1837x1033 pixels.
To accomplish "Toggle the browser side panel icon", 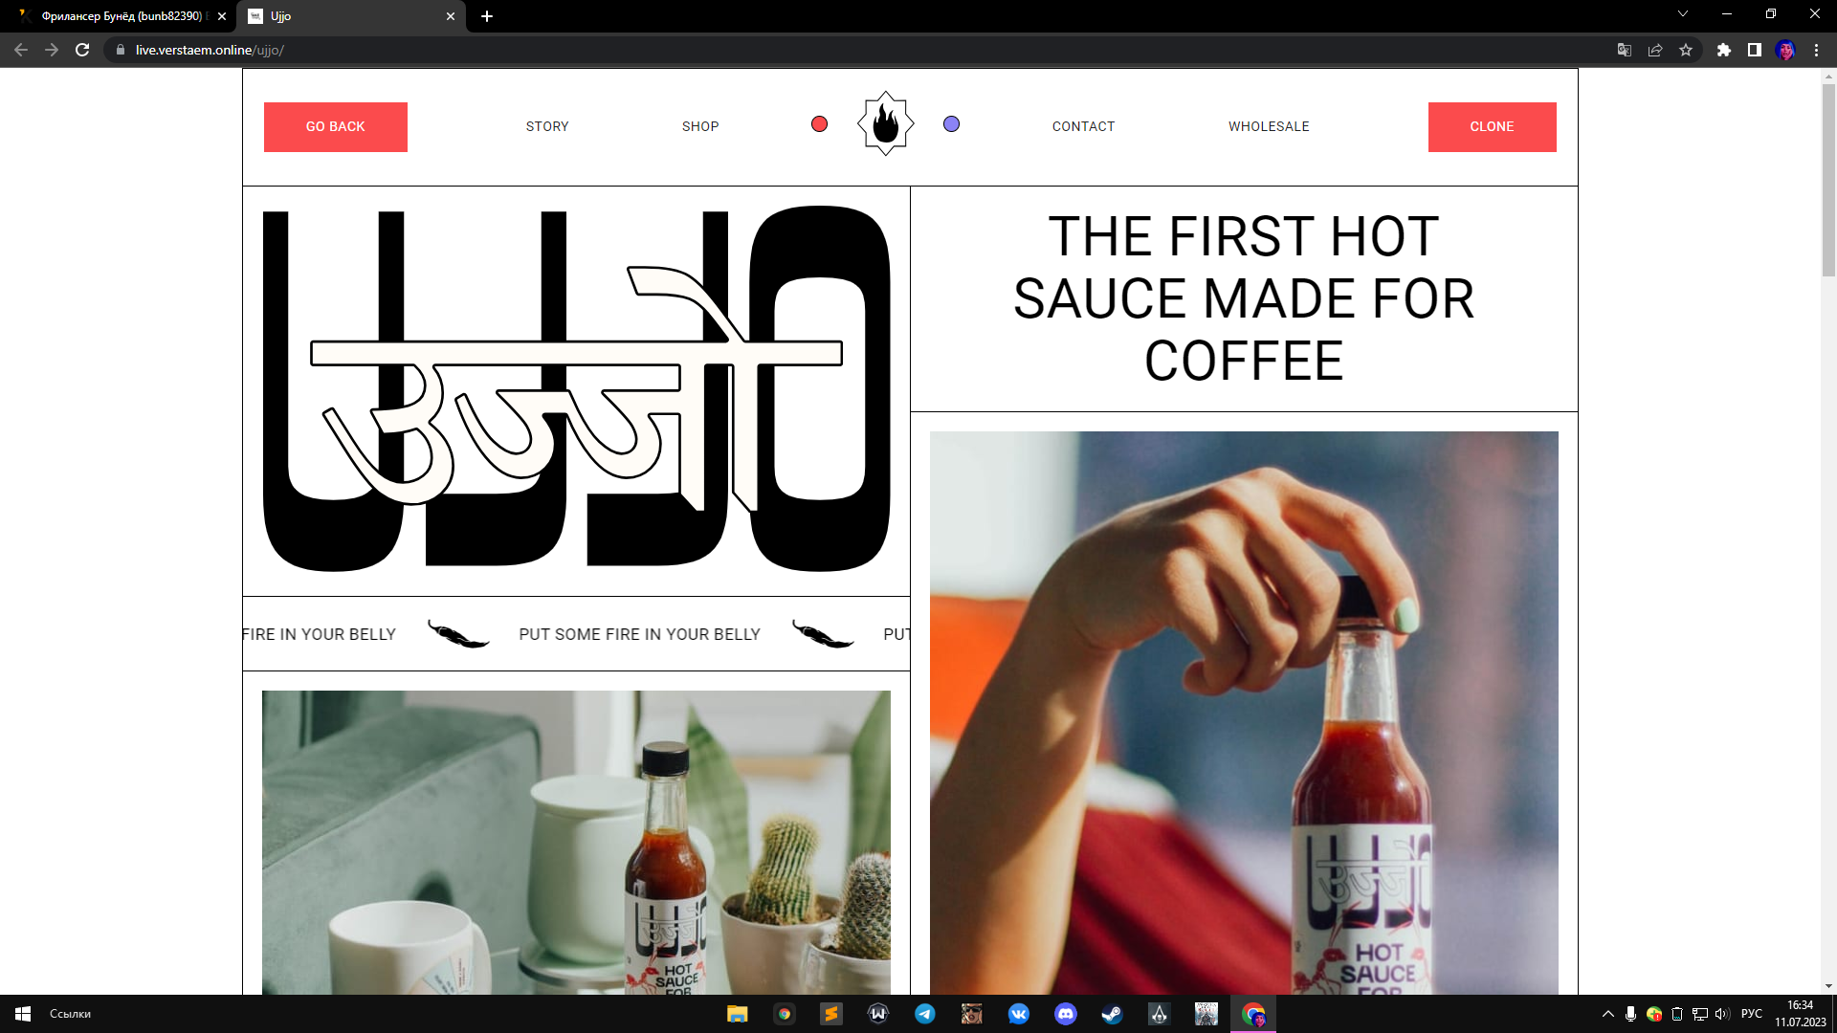I will coord(1754,50).
